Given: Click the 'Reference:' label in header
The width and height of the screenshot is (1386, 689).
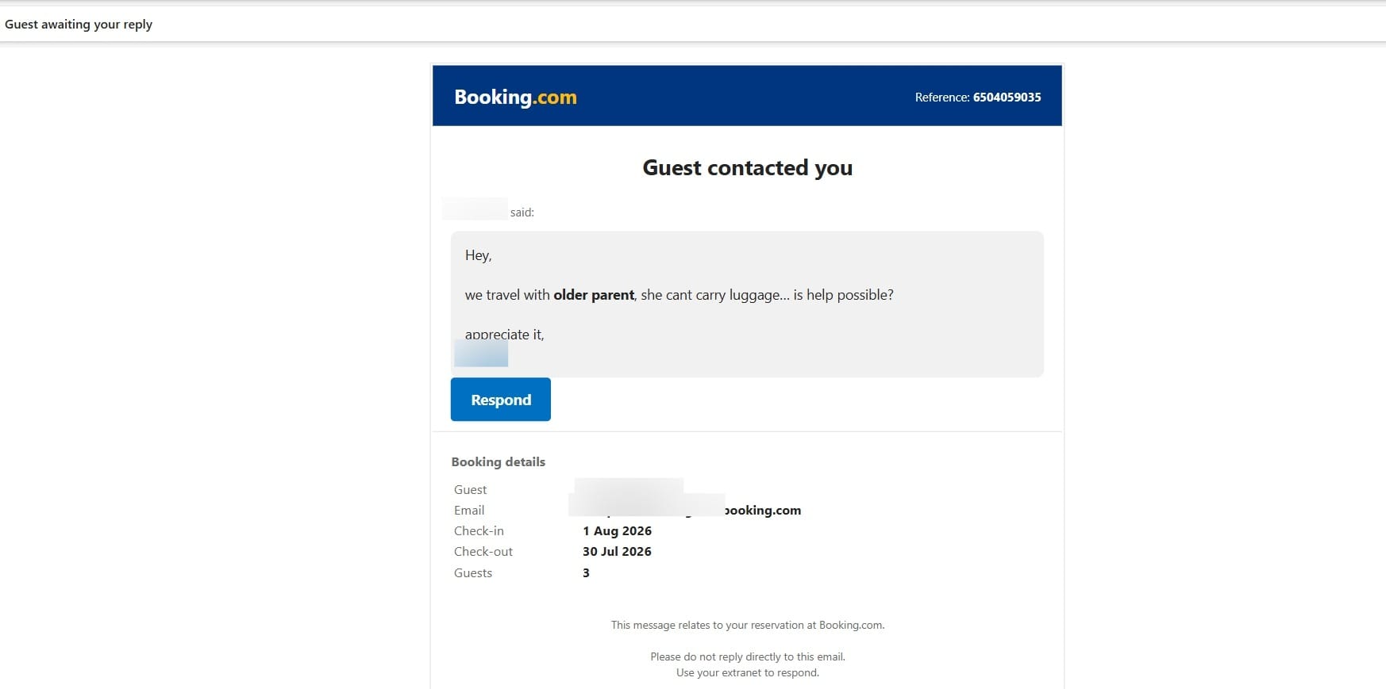Looking at the screenshot, I should coord(941,97).
